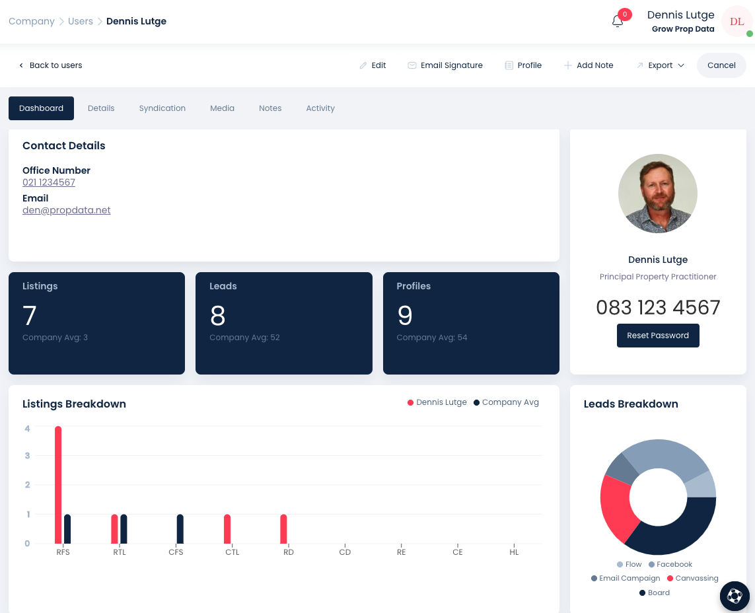The image size is (755, 613).
Task: Open the floating help widget icon
Action: (x=734, y=596)
